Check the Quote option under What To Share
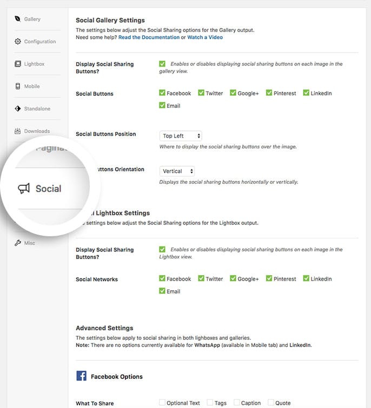Viewport: 371px width, 408px height. tap(271, 402)
